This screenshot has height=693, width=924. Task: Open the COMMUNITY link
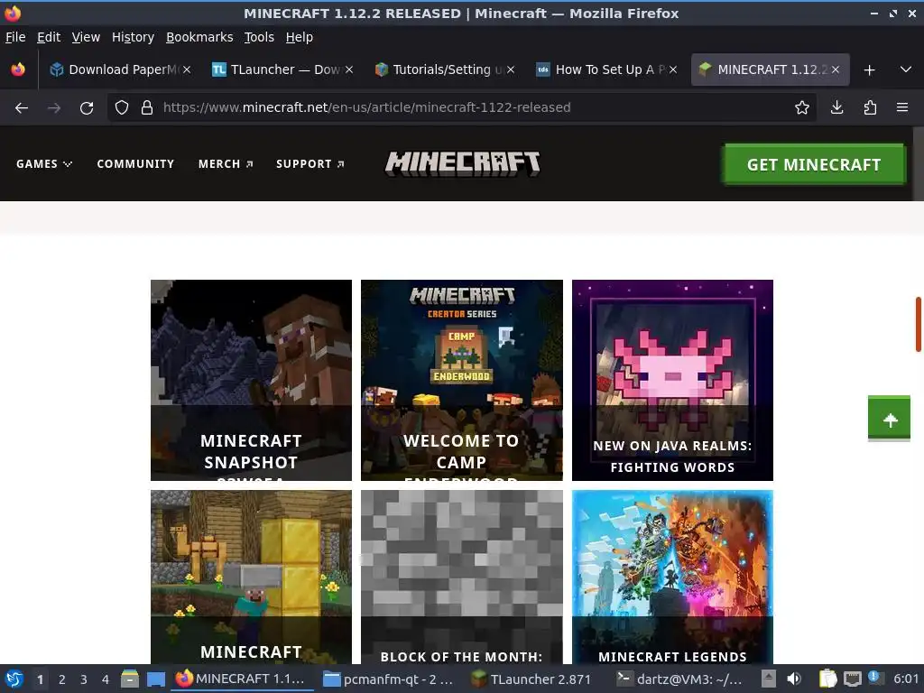pos(135,164)
